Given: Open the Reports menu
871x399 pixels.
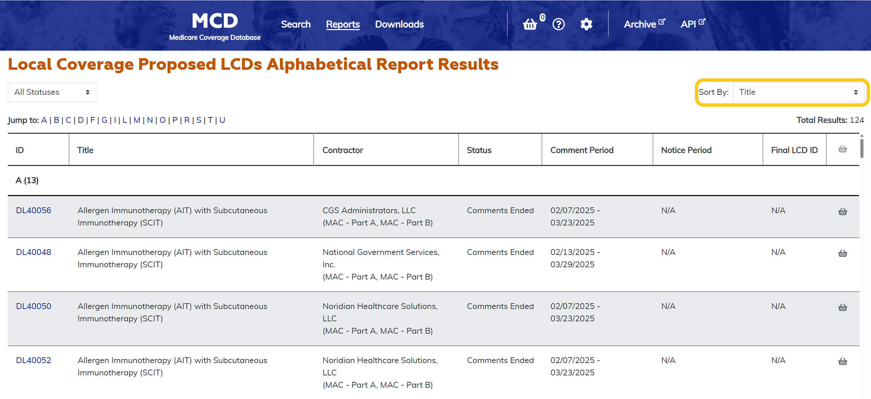Looking at the screenshot, I should 343,24.
